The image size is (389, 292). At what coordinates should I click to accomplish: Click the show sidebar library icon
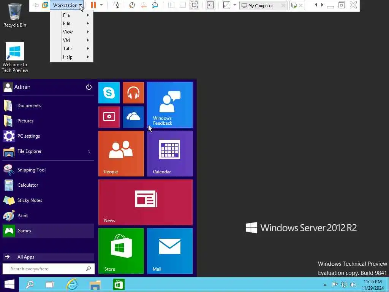171,5
